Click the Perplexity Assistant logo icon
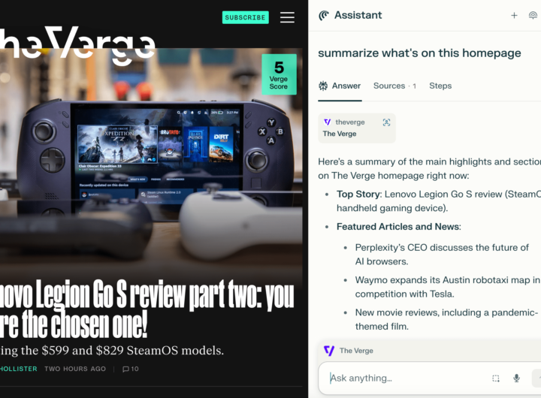Image resolution: width=541 pixels, height=398 pixels. (x=324, y=16)
